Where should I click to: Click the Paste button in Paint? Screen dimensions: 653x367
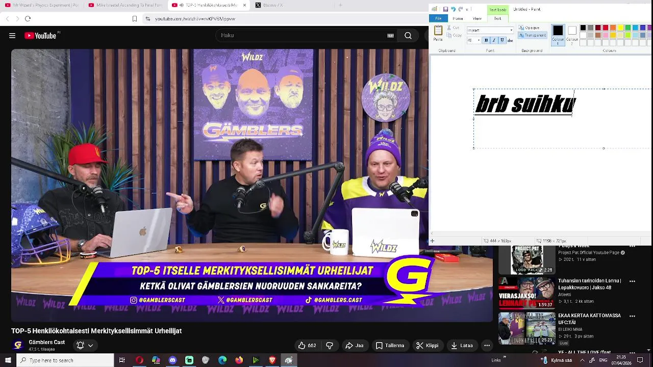[438, 34]
